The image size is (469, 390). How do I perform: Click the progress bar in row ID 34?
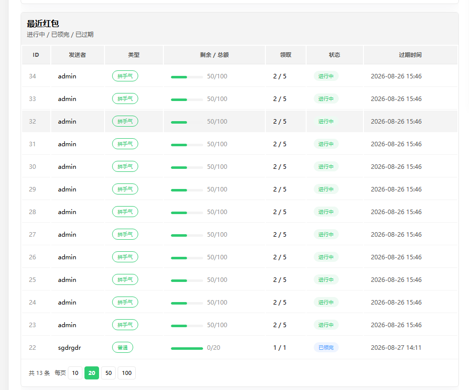[187, 77]
